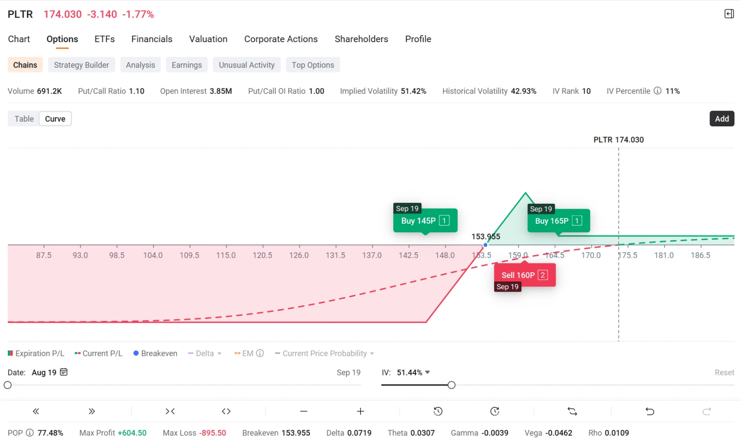Narrow the strike width with inward arrows icon
741x443 pixels.
170,411
